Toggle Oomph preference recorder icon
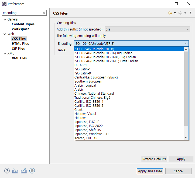Image resolution: width=195 pixels, height=178 pixels. [x=32, y=171]
